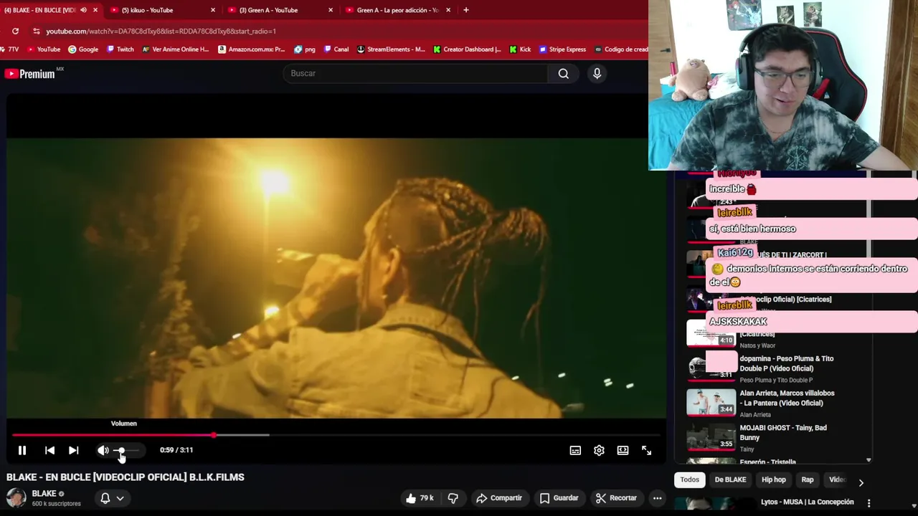The width and height of the screenshot is (918, 516).
Task: Show more filter chips with right arrow
Action: point(861,482)
